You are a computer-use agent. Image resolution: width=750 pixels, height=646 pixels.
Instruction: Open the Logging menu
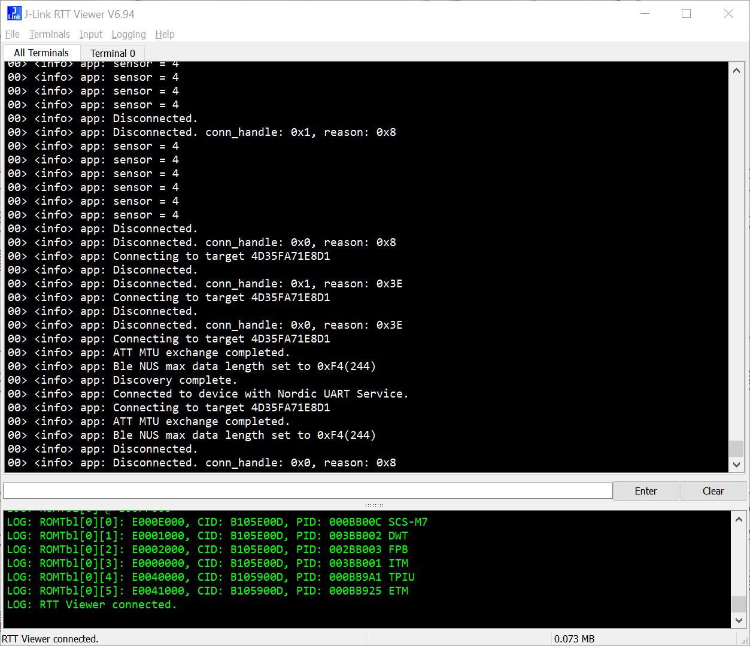click(129, 35)
